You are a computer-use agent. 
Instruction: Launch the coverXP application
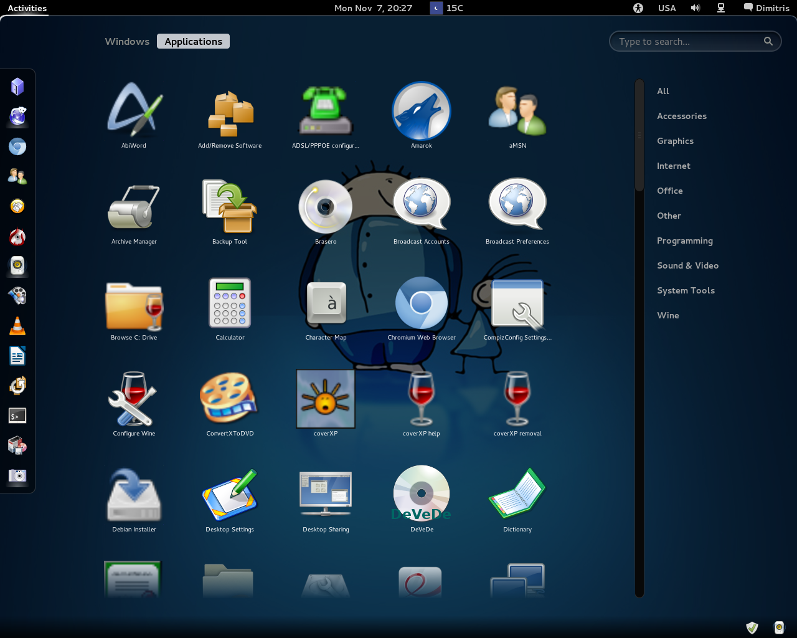pyautogui.click(x=326, y=399)
